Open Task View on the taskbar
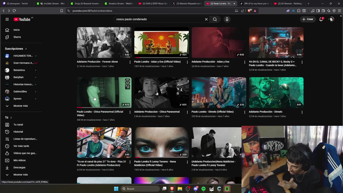 [164, 189]
